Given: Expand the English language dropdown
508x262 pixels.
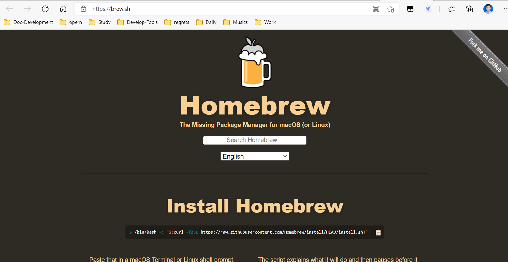Looking at the screenshot, I should pyautogui.click(x=255, y=156).
